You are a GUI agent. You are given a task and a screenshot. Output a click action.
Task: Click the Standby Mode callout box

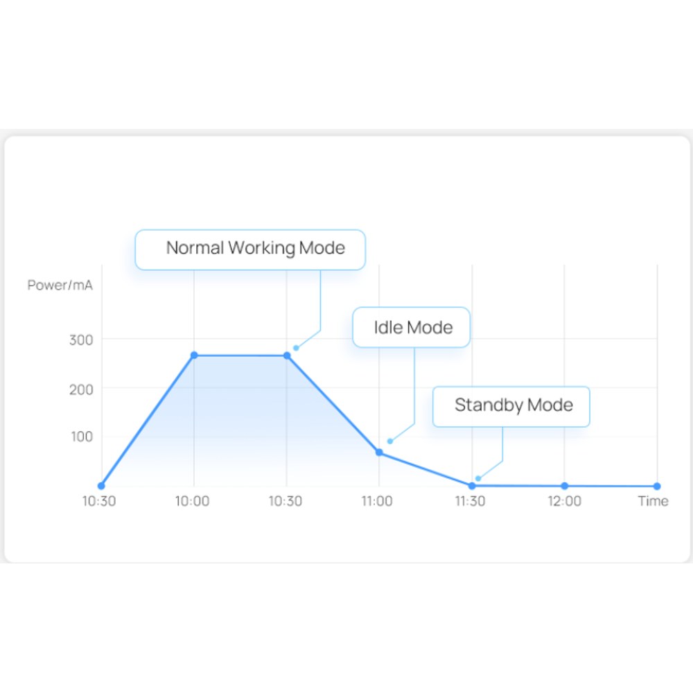coord(511,407)
